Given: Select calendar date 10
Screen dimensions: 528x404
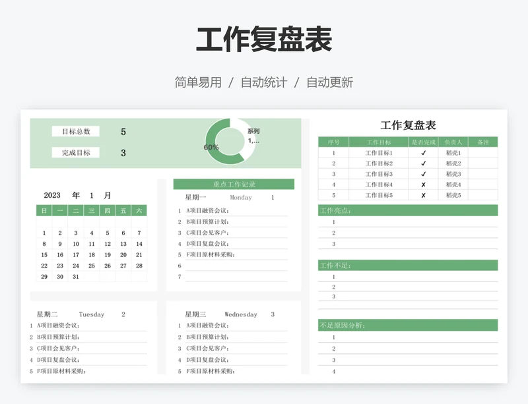Looking at the screenshot, I should pyautogui.click(x=76, y=244).
